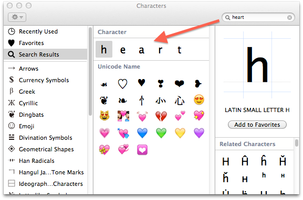Image resolution: width=303 pixels, height=200 pixels.
Task: Select the broken heart emoji
Action: (x=161, y=116)
